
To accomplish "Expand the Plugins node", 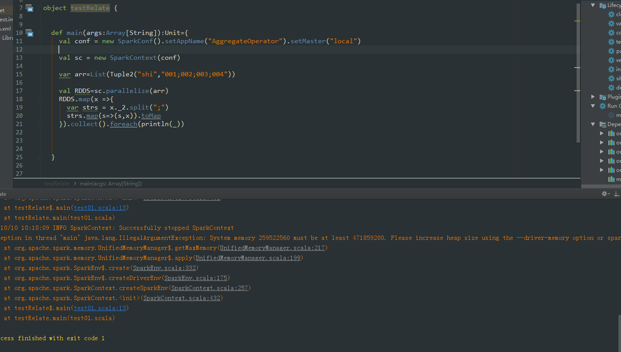I will 593,97.
